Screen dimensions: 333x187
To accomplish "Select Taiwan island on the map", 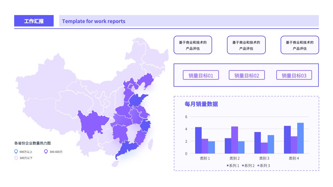I will pyautogui.click(x=150, y=145).
